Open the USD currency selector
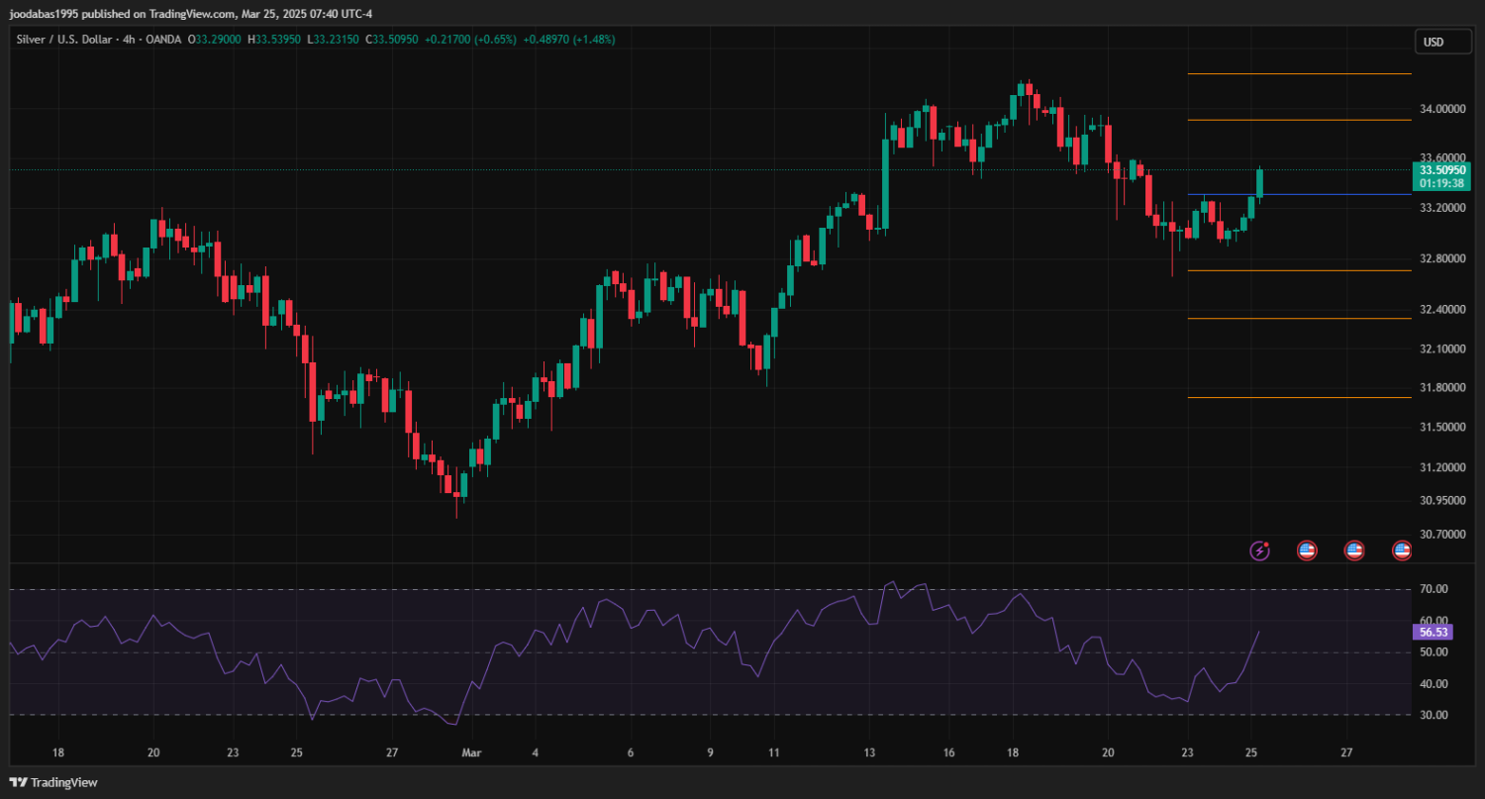Viewport: 1485px width, 799px height. pos(1433,42)
